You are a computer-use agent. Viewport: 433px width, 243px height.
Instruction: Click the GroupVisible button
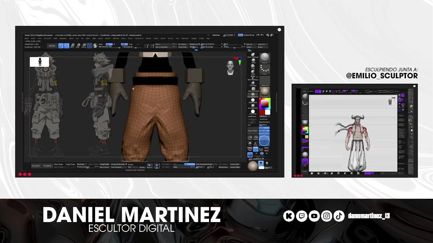point(104,164)
